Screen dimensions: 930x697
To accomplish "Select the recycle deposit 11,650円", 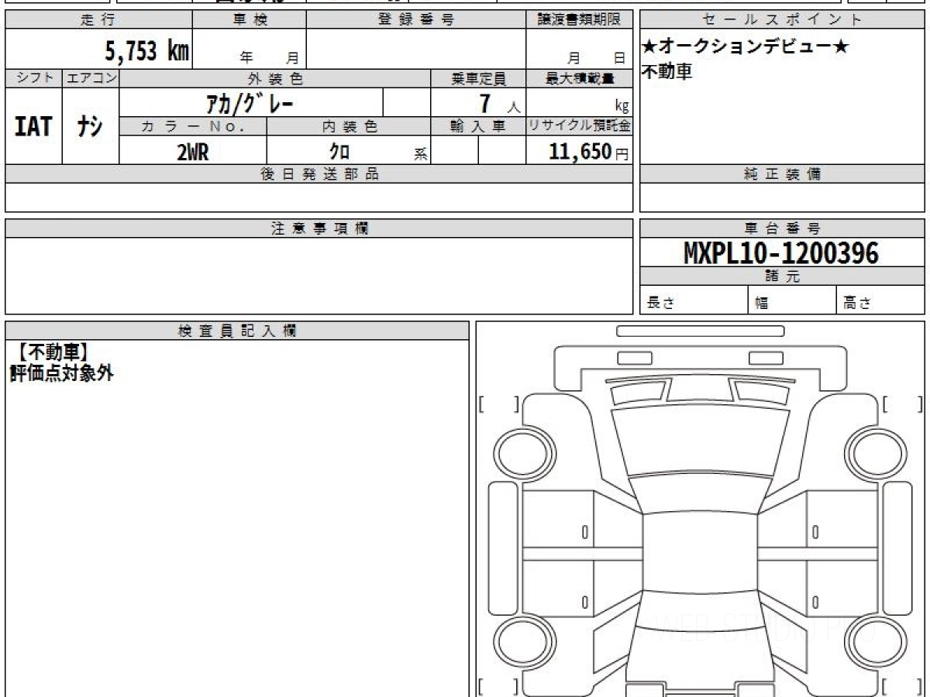I will (x=588, y=152).
